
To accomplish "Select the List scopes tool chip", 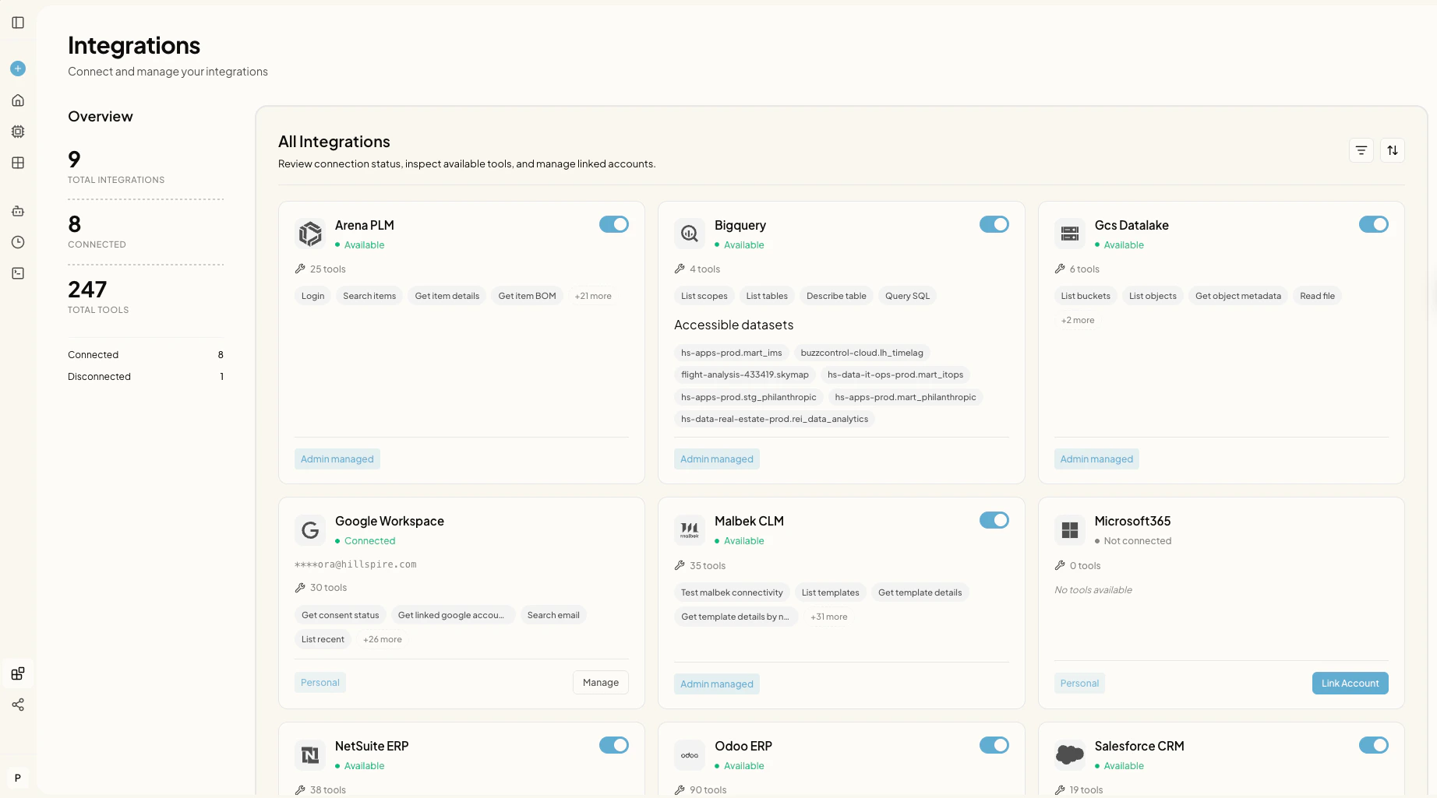I will 704,296.
